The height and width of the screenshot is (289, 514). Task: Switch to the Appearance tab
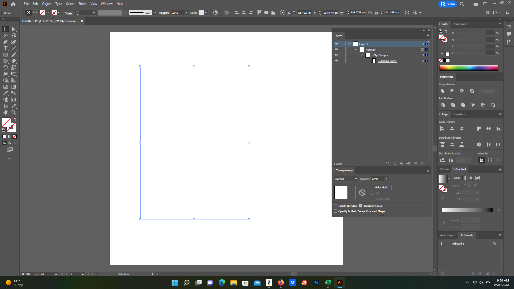point(460,24)
